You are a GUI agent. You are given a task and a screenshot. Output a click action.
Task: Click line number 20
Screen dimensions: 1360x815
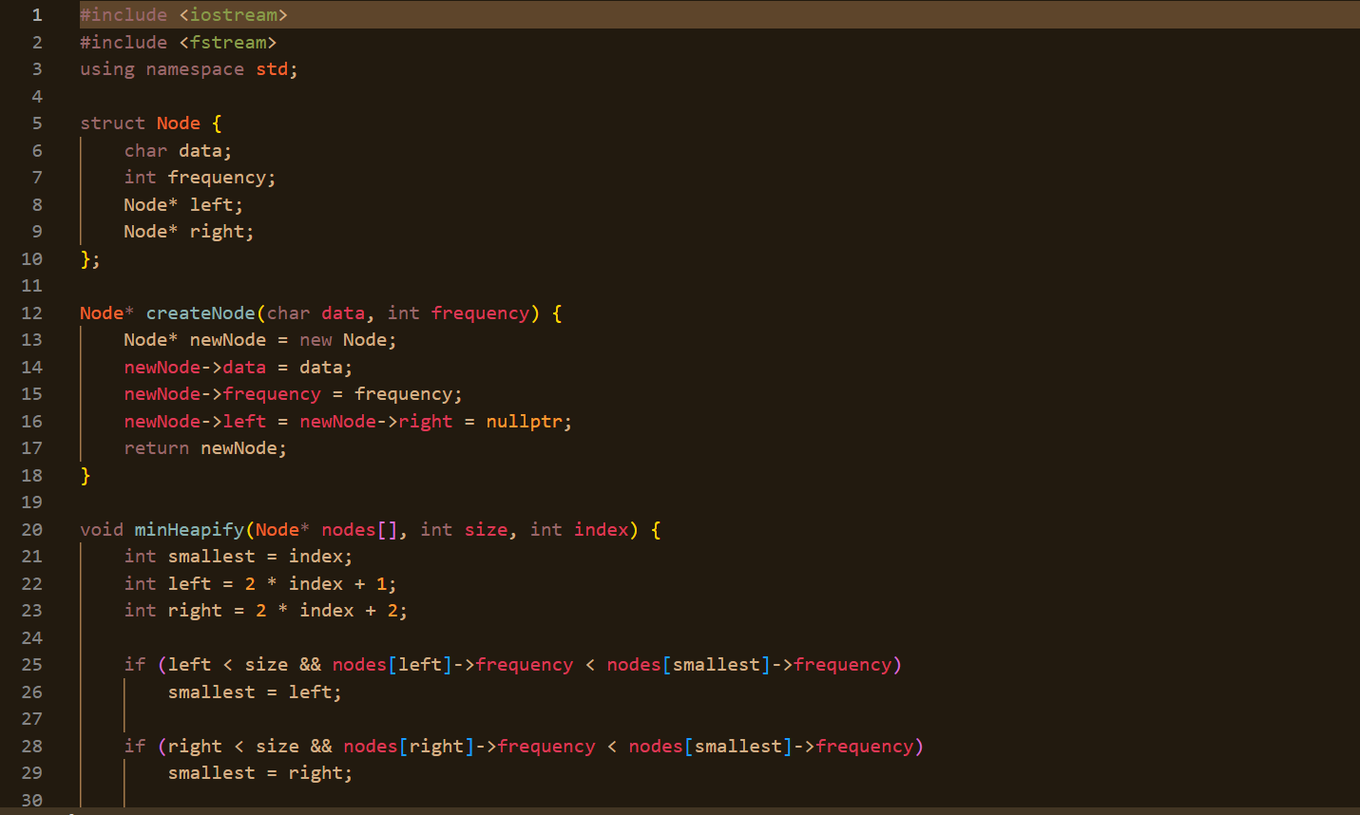[x=31, y=529]
